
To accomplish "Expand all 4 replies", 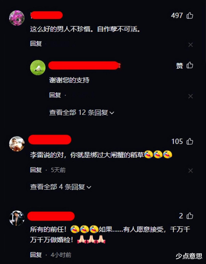I will pos(61,187).
